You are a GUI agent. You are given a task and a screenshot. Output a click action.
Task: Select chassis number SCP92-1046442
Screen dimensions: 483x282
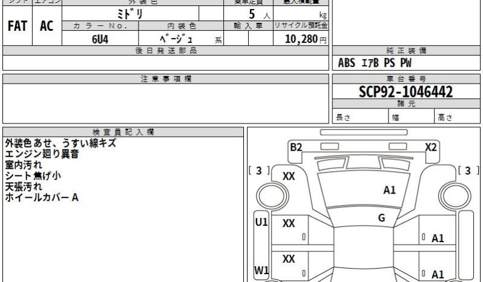(x=406, y=92)
